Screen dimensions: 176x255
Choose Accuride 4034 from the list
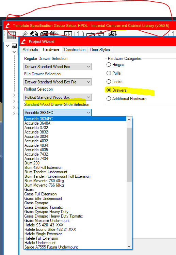[x=75, y=145]
